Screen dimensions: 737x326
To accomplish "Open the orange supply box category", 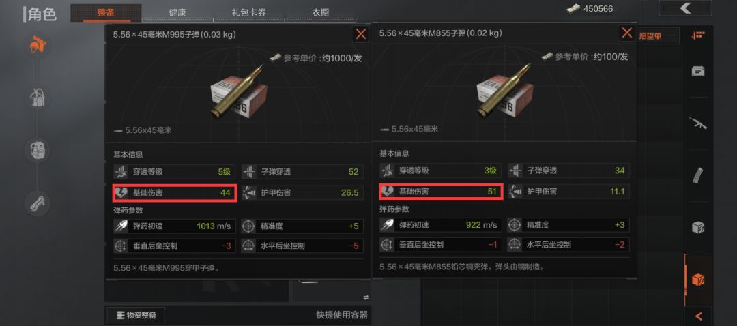I will pyautogui.click(x=699, y=280).
